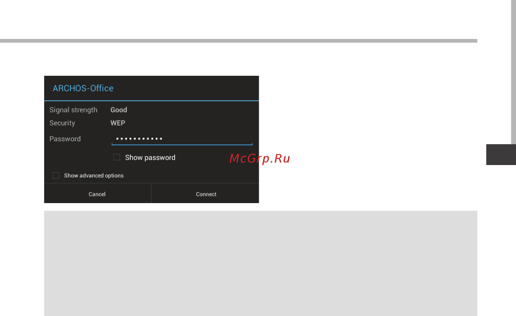
Task: Click the WEP security value
Action: 118,123
